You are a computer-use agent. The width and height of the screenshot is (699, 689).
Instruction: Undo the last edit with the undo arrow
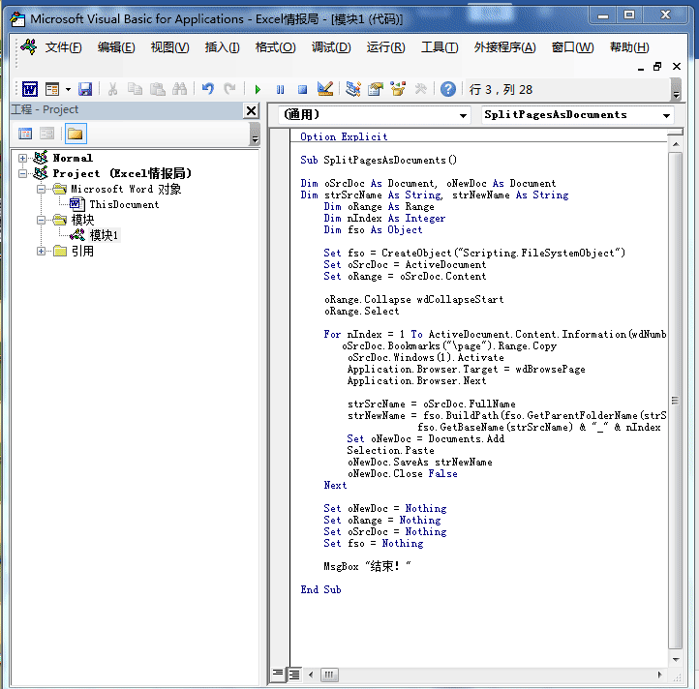pyautogui.click(x=207, y=89)
